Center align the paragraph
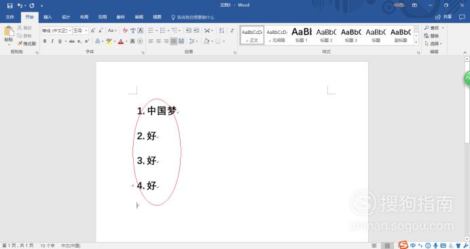 (158, 41)
